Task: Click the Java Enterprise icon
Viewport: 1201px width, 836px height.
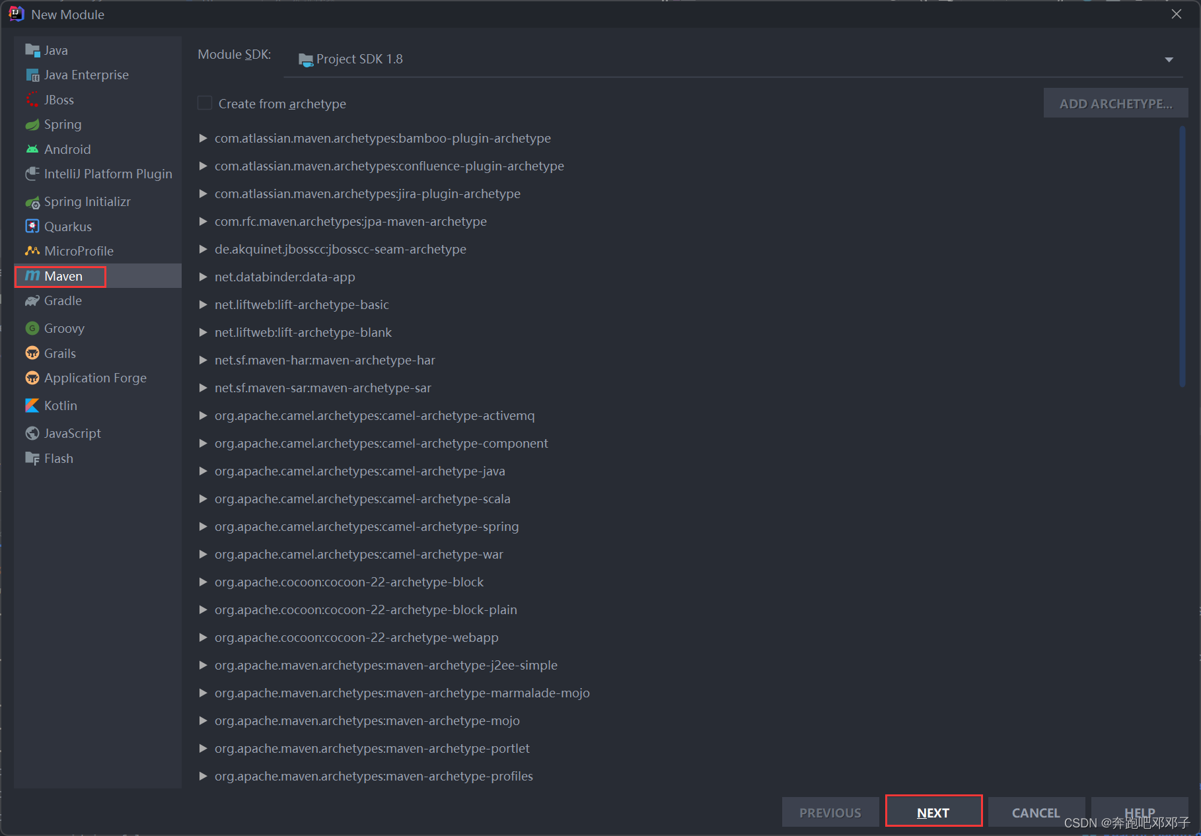Action: [x=32, y=75]
